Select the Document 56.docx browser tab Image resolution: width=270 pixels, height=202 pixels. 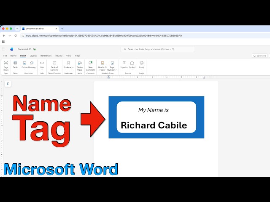40,29
